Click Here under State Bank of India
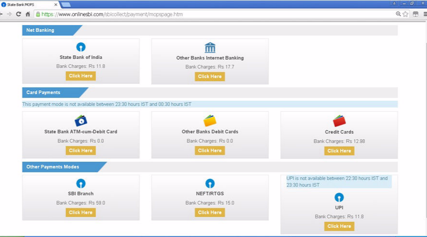Screen dimensions: 427x237 (x=81, y=76)
